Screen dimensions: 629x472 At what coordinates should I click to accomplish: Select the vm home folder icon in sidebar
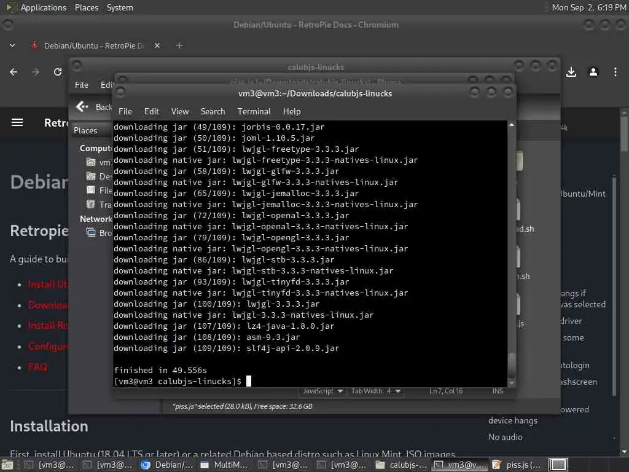91,162
